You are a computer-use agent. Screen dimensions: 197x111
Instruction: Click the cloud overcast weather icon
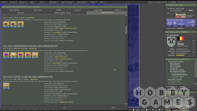coord(170,23)
